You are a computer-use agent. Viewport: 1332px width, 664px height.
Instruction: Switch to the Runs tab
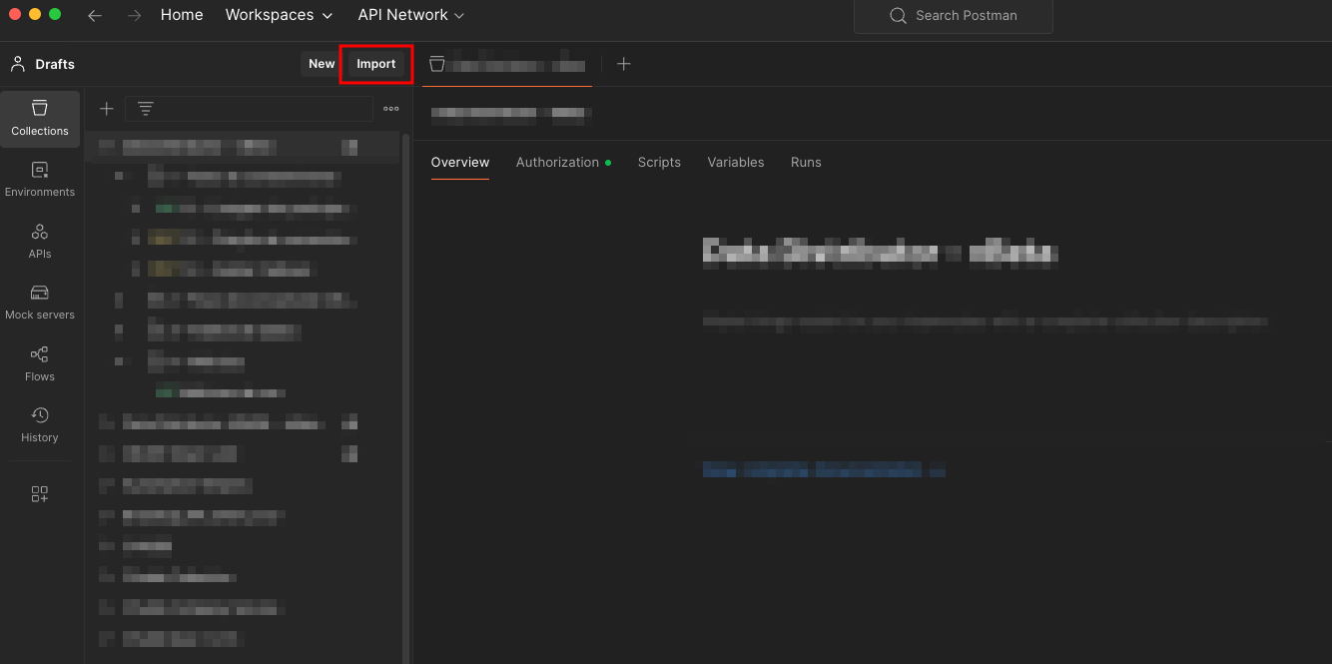click(806, 162)
